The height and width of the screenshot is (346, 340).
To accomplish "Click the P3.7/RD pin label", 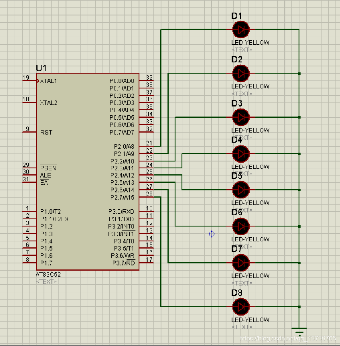I will point(124,263).
